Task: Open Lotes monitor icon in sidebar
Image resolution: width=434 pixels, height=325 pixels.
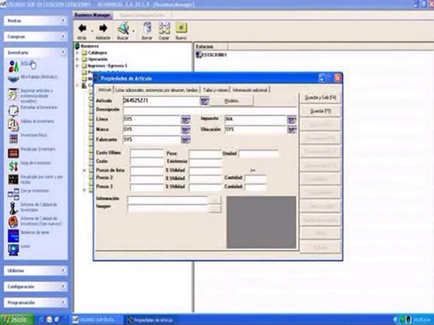Action: (x=13, y=250)
